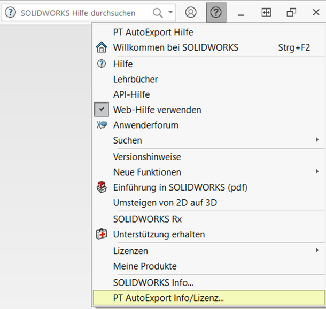Open PT AutoExport Hilfe menu entry
Screen dimensions: 326x309
pos(209,33)
